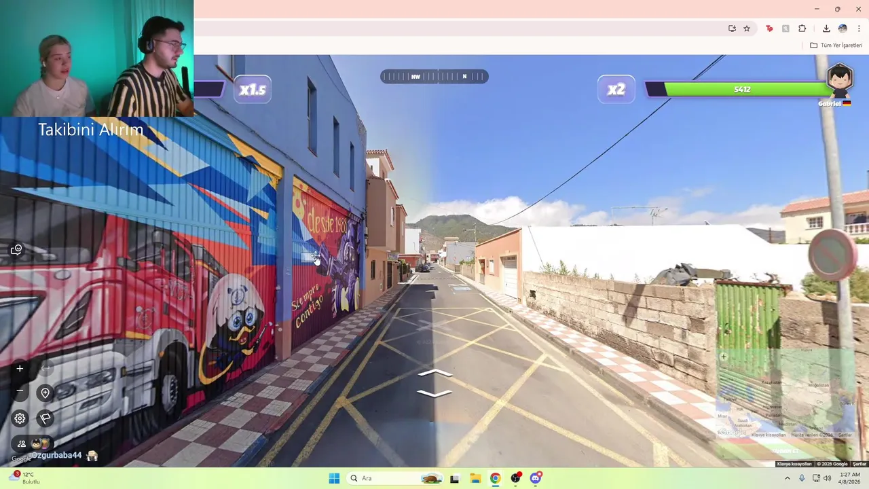
Task: Restore down the Chrome window
Action: 837,9
